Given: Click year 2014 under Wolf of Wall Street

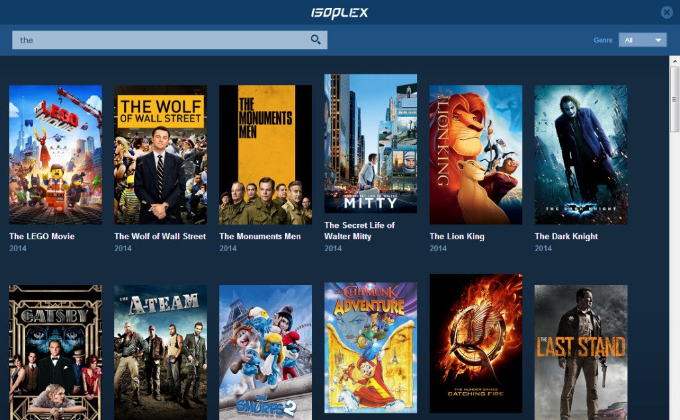Looking at the screenshot, I should coord(123,248).
